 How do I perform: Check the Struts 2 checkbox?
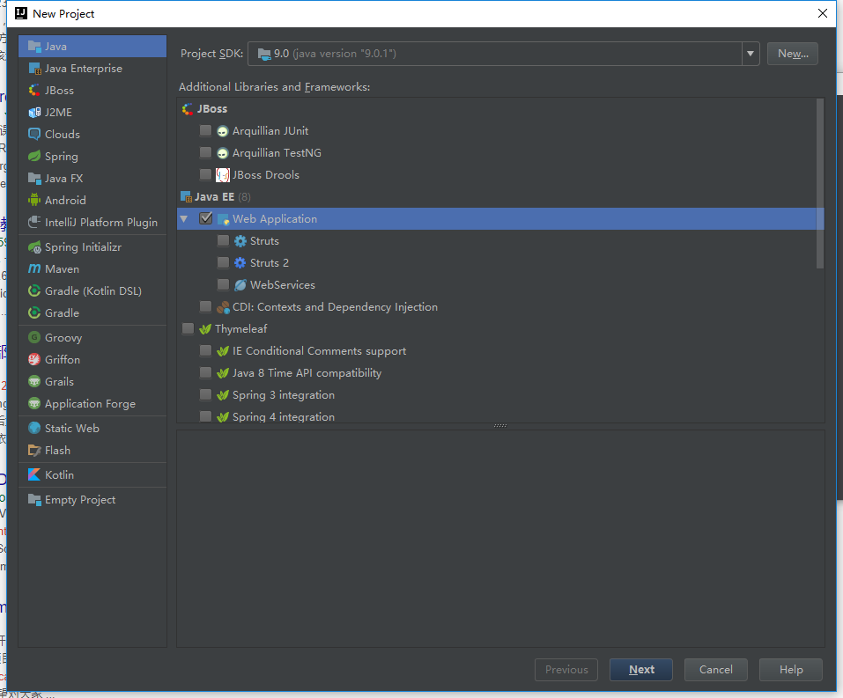223,263
